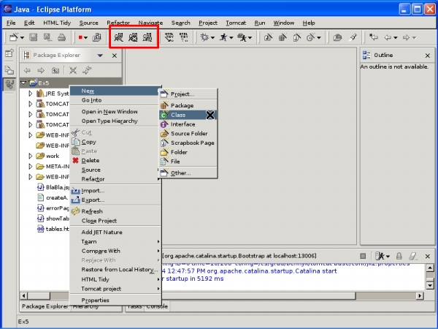Click the Stop Tomcat toolbar icon

point(133,37)
